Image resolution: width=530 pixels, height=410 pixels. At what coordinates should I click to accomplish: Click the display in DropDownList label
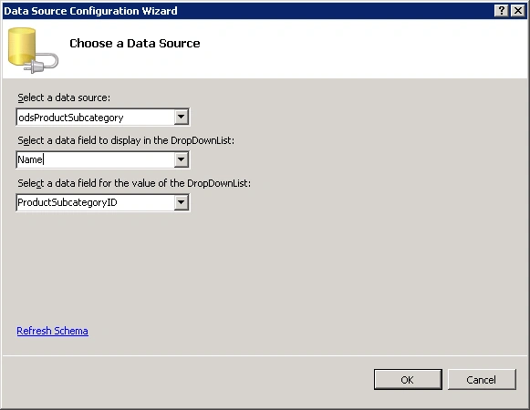coord(126,140)
